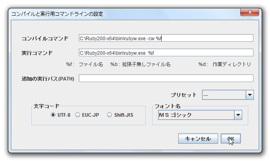
Task: Click the 文字コード group title
Action: click(47, 106)
